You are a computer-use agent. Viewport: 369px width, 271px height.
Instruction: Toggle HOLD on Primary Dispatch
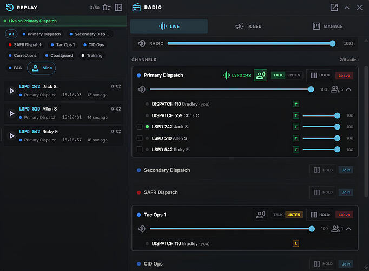coord(319,75)
